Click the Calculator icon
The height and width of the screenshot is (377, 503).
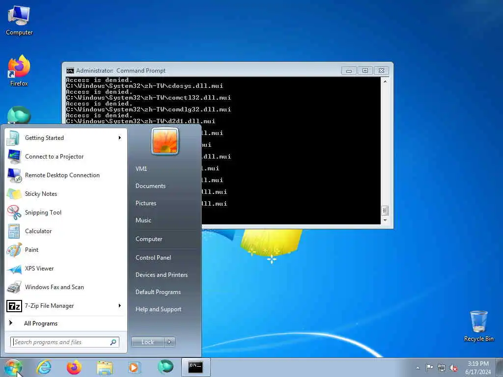(x=14, y=231)
